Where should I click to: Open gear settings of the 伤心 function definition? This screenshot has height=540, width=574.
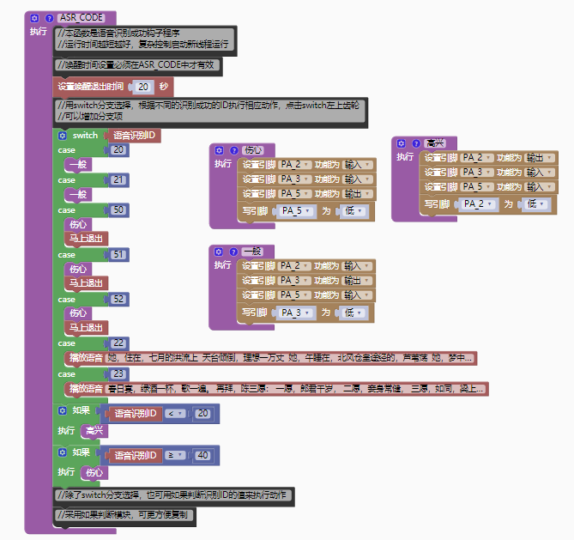pyautogui.click(x=219, y=150)
